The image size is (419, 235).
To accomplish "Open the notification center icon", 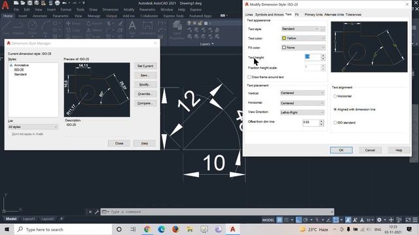I will [x=409, y=229].
